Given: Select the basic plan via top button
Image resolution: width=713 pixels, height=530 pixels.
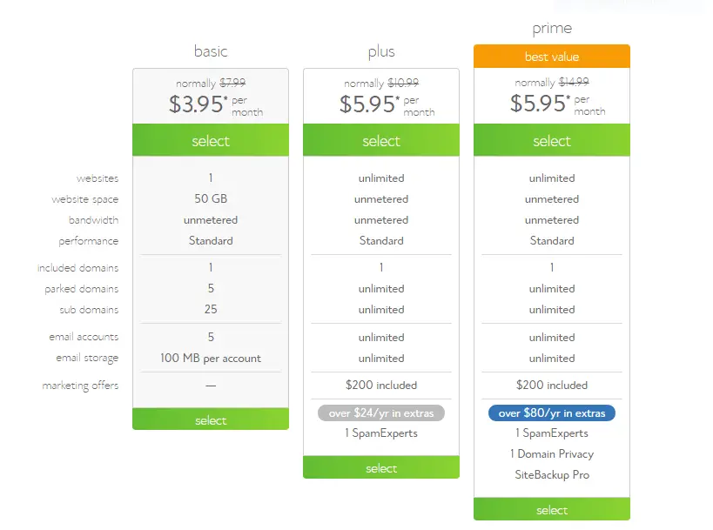Looking at the screenshot, I should [211, 140].
